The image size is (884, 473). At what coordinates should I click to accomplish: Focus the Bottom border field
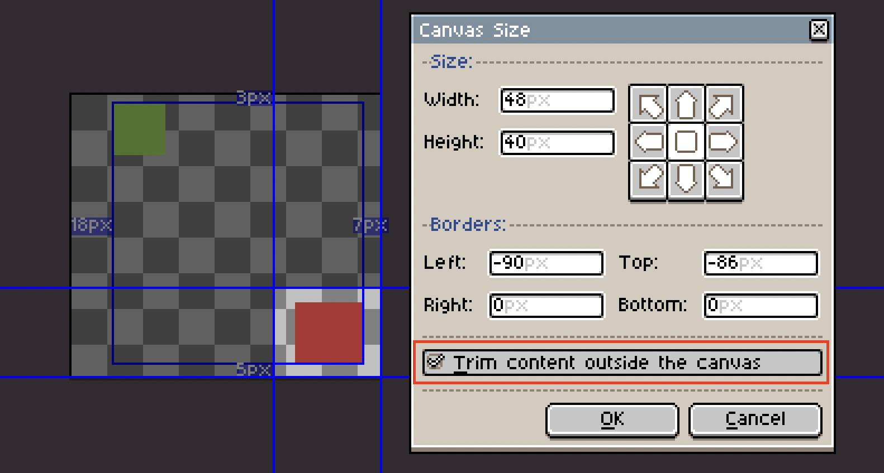point(761,305)
